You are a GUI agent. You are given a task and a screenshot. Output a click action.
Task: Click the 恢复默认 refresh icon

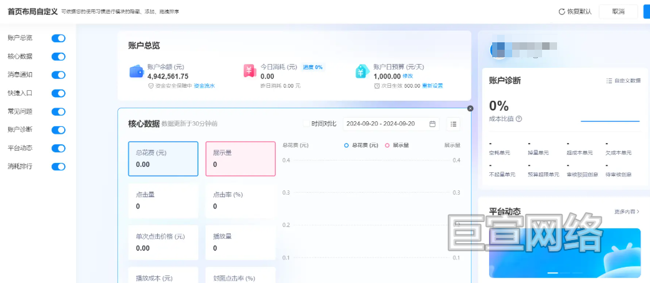pos(561,12)
